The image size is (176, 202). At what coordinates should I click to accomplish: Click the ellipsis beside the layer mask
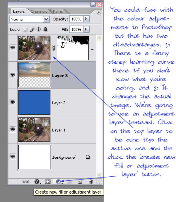pos(92,49)
